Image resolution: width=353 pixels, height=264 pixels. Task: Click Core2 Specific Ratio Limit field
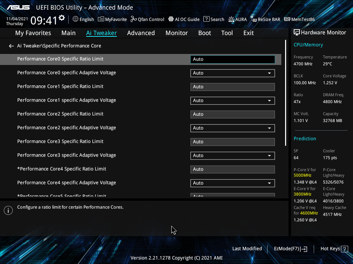pyautogui.click(x=233, y=114)
